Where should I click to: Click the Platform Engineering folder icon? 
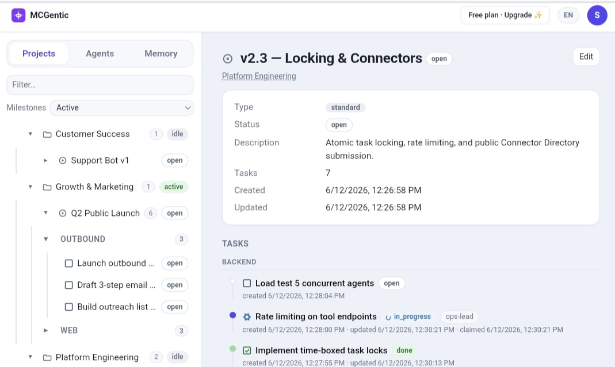[47, 357]
